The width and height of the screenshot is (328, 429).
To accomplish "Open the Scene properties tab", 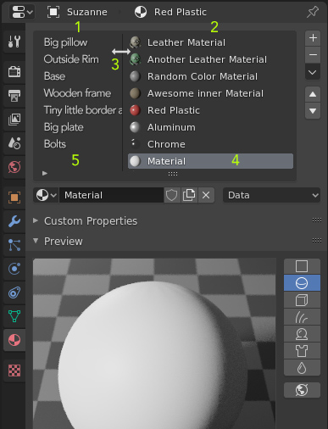I will tap(14, 143).
